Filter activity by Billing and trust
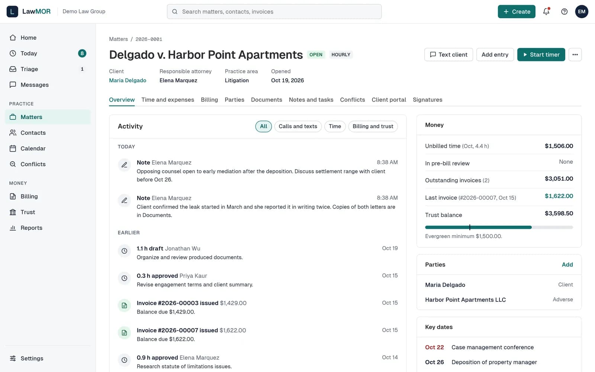Image resolution: width=595 pixels, height=372 pixels. click(x=373, y=126)
